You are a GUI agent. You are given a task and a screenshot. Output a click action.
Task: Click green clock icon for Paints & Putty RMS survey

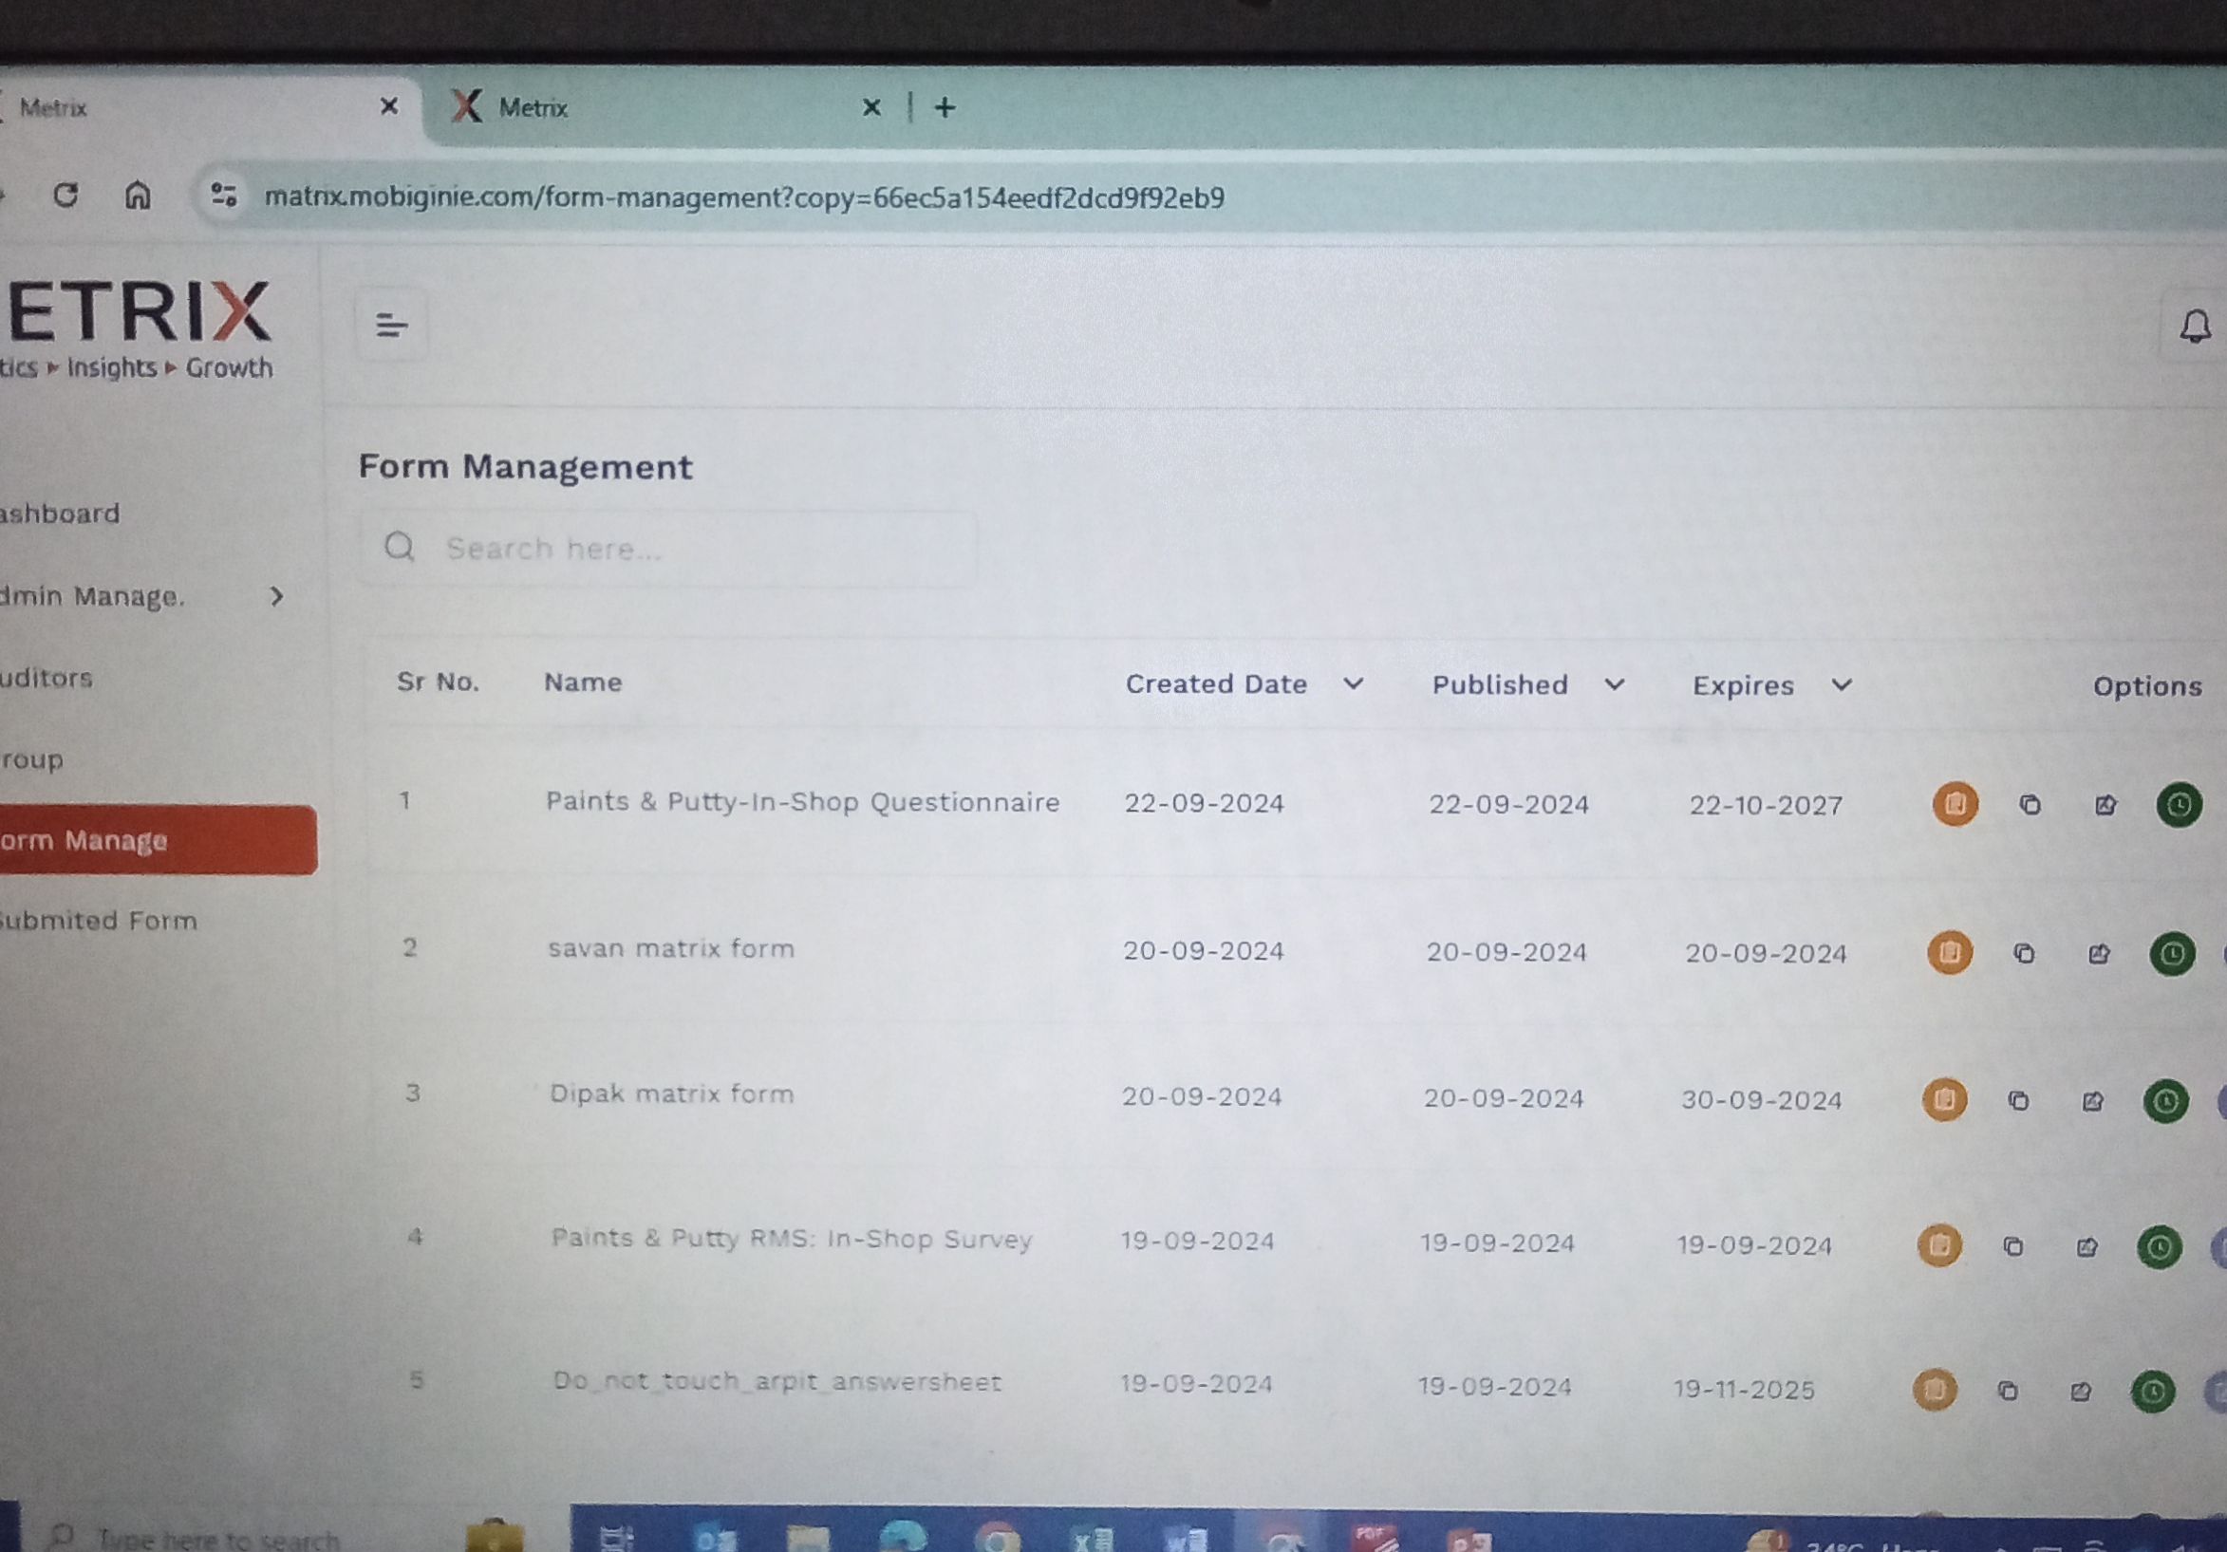coord(2158,1247)
